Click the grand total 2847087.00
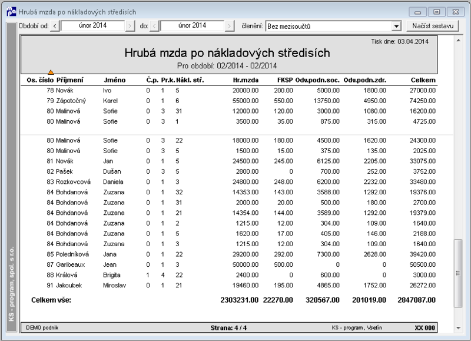Viewport: 471px width, 341px height. click(416, 300)
